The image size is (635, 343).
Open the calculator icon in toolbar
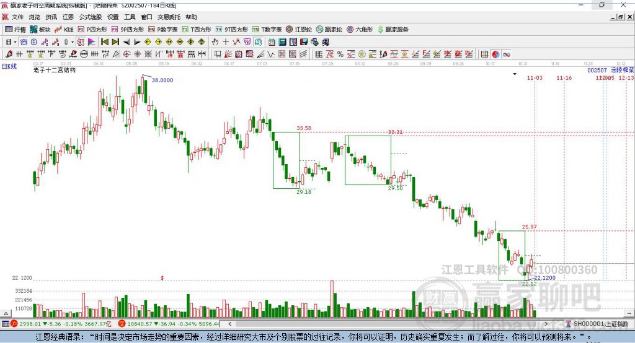pyautogui.click(x=283, y=42)
